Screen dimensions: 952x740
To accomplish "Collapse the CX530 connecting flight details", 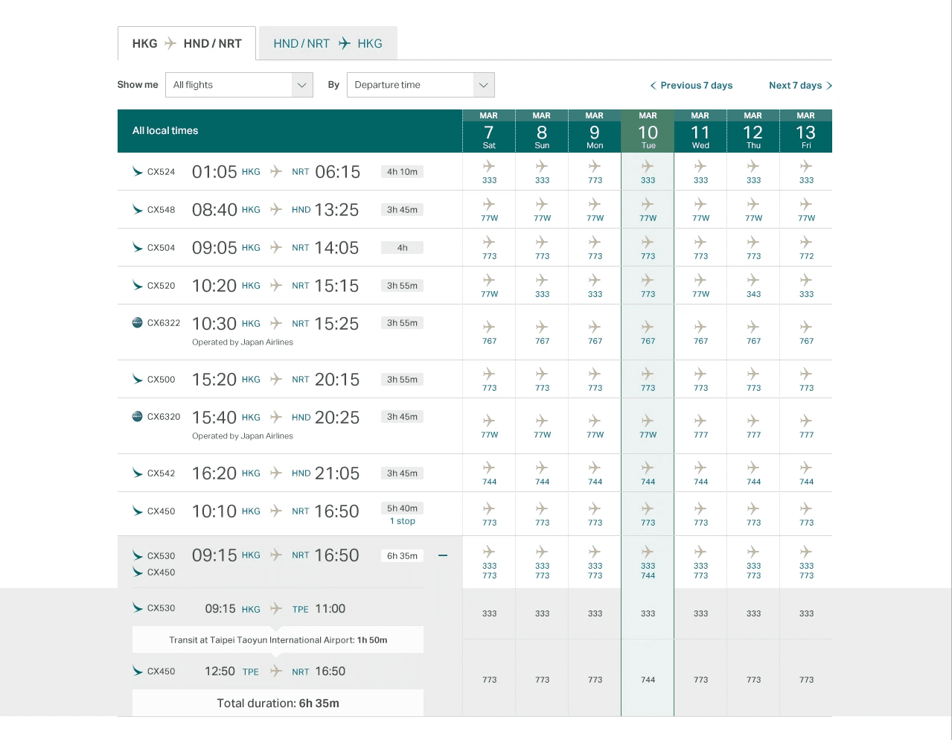I will 443,555.
